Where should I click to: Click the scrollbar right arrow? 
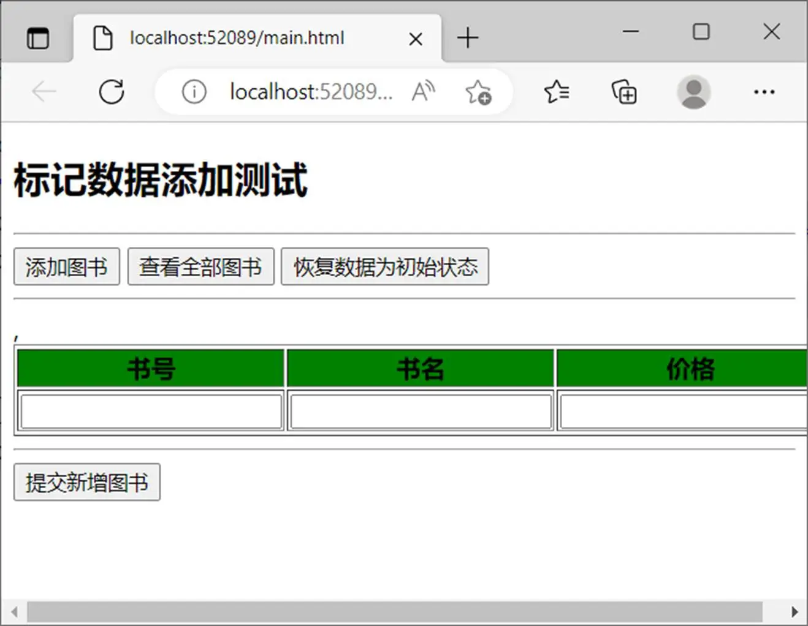click(x=794, y=611)
